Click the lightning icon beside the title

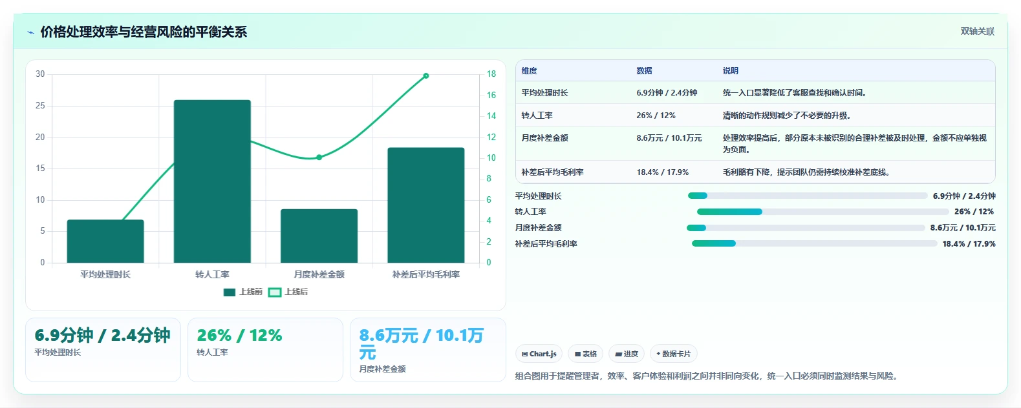coord(30,32)
